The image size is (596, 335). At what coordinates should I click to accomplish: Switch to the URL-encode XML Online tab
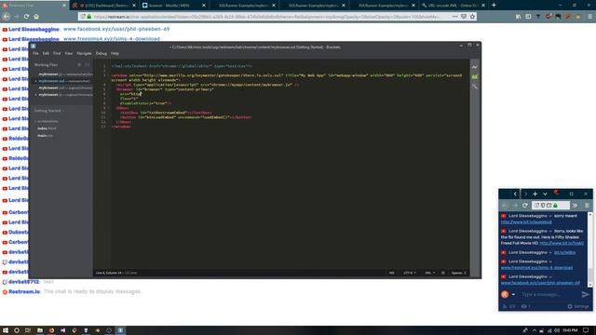tap(454, 6)
